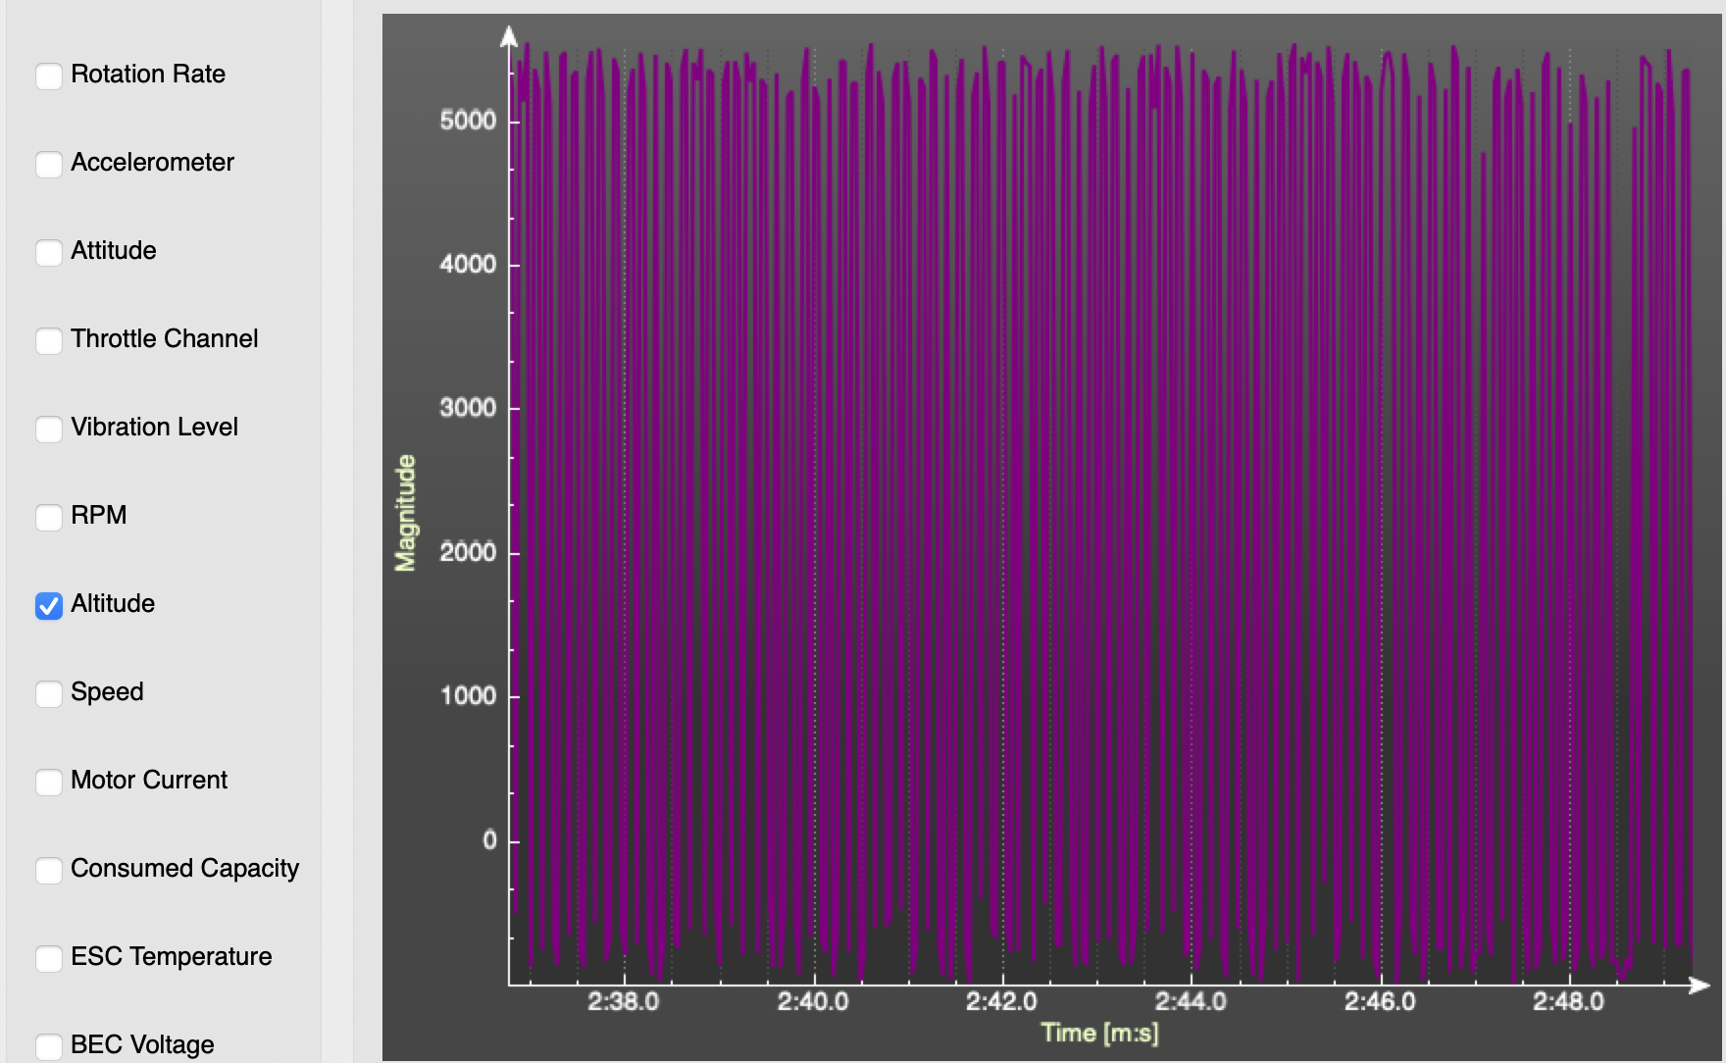Uncheck the Altitude checkbox
1726x1063 pixels.
tap(49, 605)
